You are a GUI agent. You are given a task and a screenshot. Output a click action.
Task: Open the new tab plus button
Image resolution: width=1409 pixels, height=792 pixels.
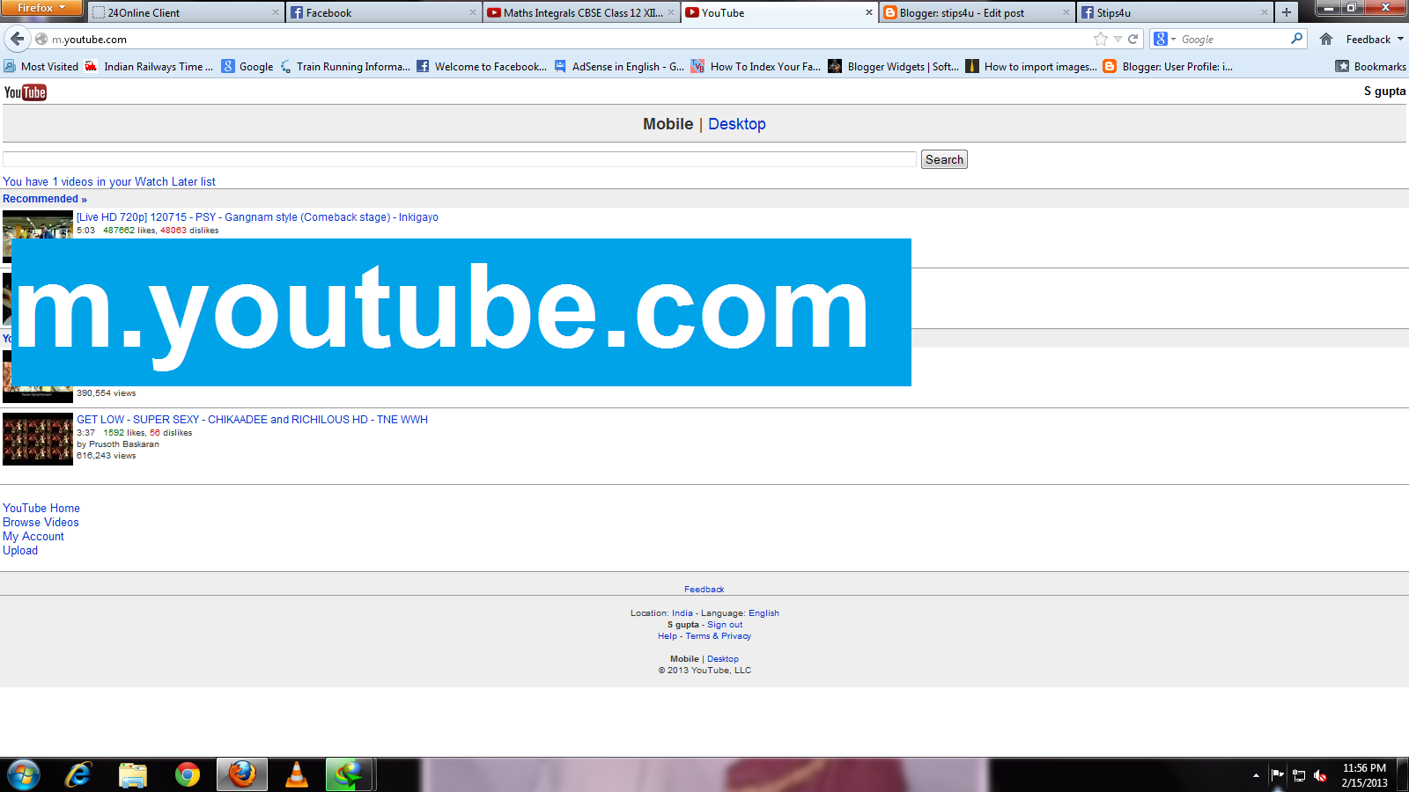(1287, 12)
